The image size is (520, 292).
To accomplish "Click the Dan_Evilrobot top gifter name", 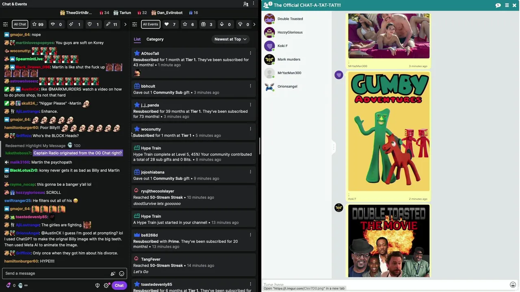I will click(x=169, y=13).
